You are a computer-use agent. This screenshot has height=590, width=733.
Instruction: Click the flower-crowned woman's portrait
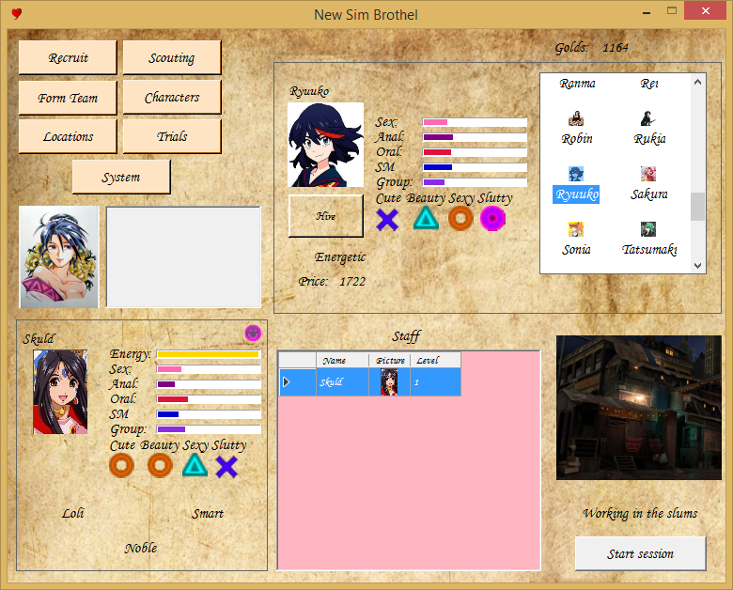(x=59, y=257)
